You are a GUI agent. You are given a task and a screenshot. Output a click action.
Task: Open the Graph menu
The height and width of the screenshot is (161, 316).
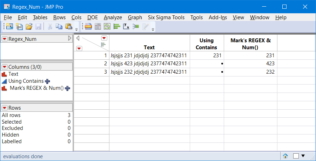135,17
